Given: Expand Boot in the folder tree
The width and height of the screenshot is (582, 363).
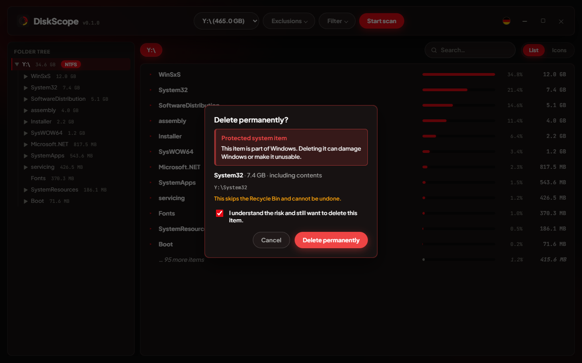Looking at the screenshot, I should 26,201.
